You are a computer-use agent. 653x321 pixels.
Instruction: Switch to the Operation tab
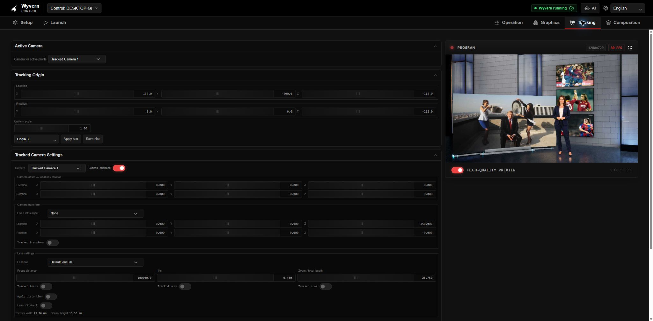pyautogui.click(x=509, y=23)
